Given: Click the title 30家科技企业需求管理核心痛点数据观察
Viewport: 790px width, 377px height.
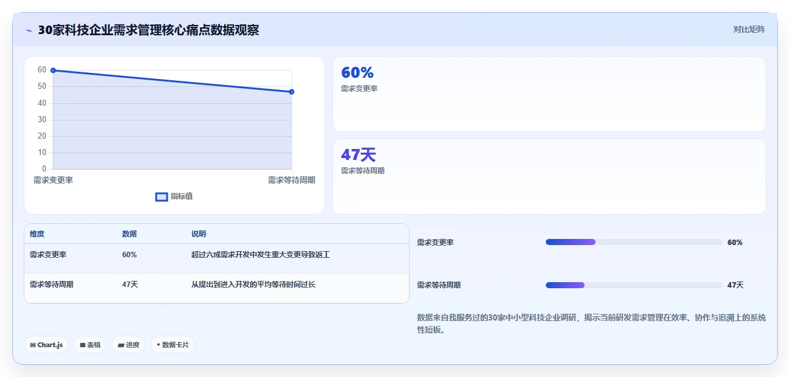Looking at the screenshot, I should [148, 30].
